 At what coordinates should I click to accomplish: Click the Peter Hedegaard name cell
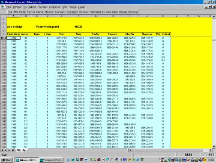click(x=48, y=27)
